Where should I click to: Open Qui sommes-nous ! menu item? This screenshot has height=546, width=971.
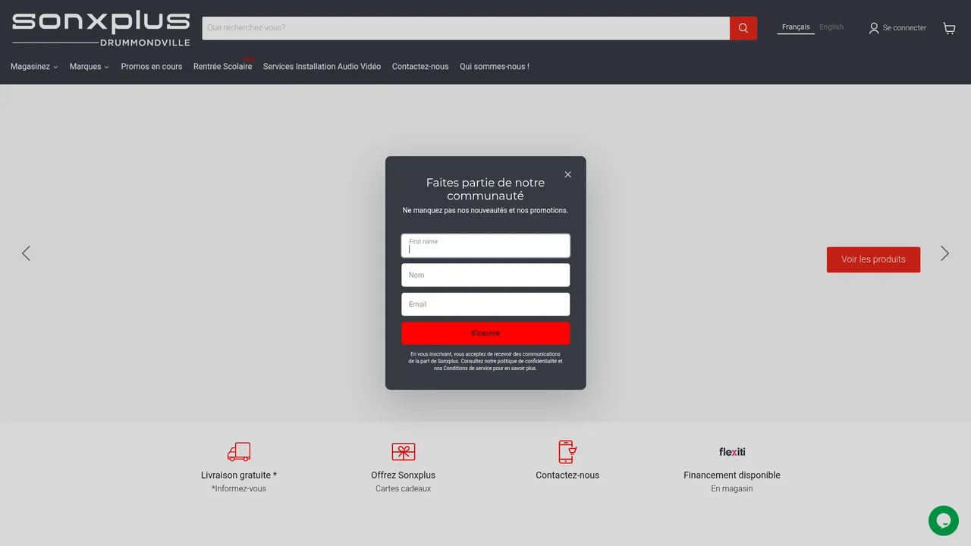pos(495,67)
